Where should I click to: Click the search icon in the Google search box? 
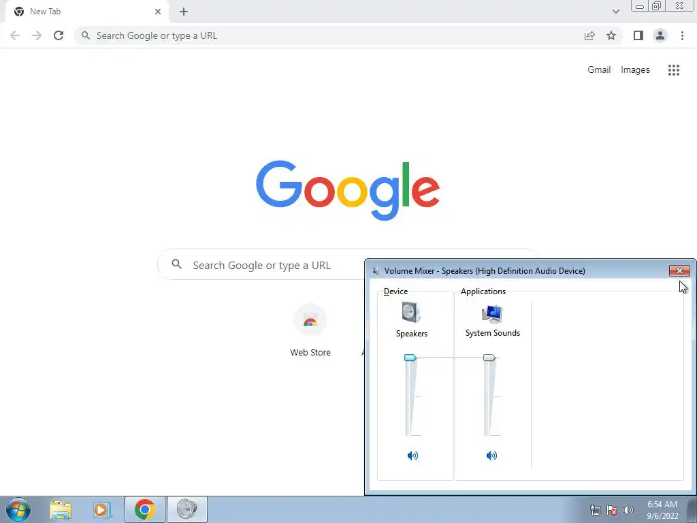click(x=176, y=264)
